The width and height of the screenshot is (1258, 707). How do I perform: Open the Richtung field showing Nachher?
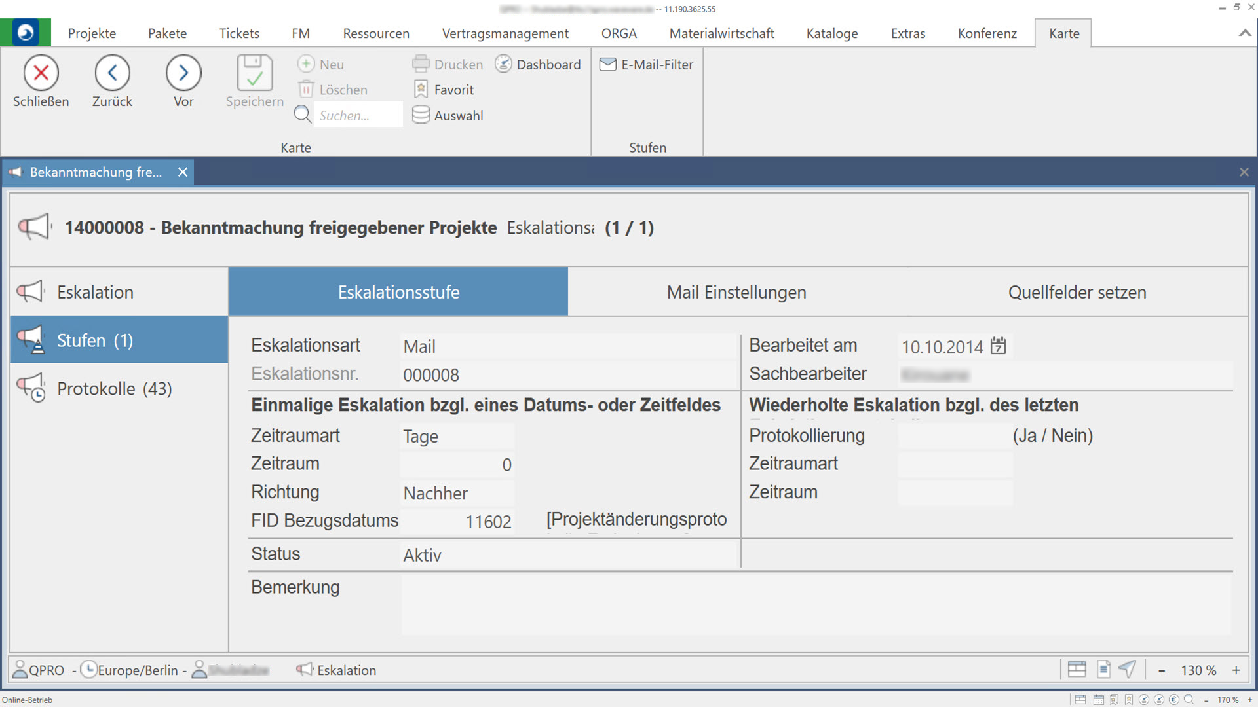click(457, 494)
